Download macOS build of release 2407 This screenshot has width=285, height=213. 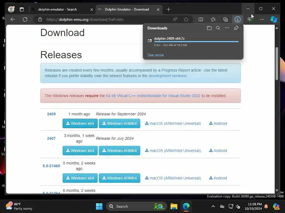[173, 151]
